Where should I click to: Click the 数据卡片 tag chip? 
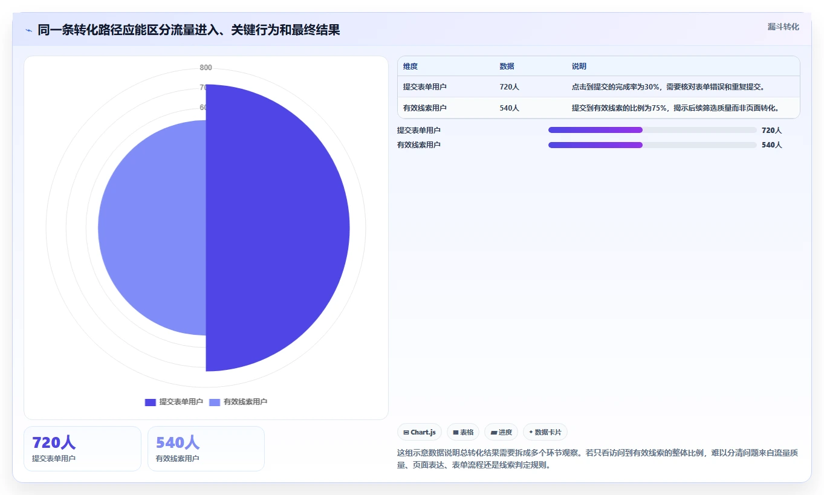[x=545, y=432]
